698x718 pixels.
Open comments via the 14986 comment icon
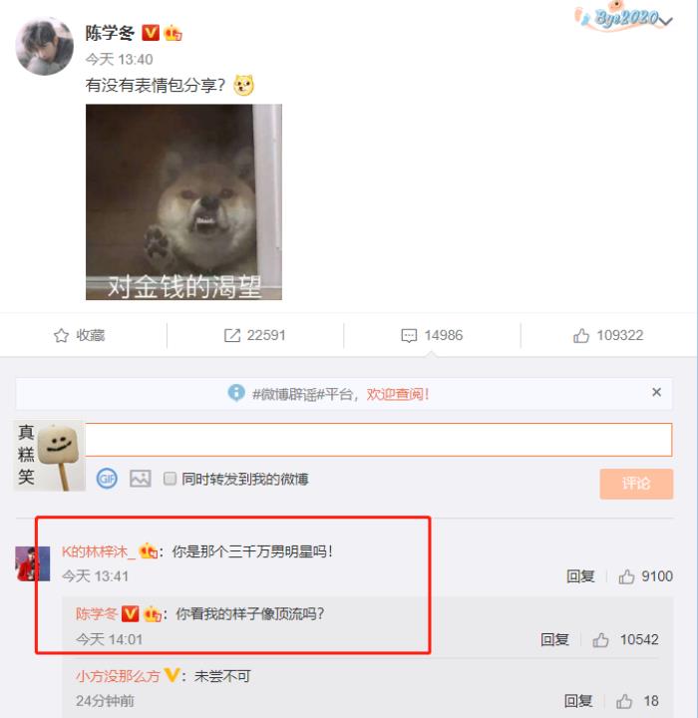pyautogui.click(x=409, y=335)
